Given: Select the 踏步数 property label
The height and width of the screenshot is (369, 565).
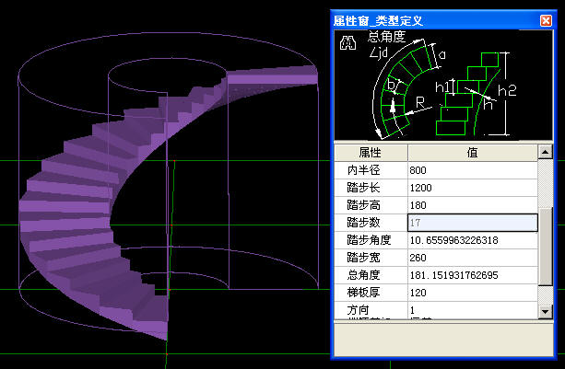Looking at the screenshot, I should (364, 223).
